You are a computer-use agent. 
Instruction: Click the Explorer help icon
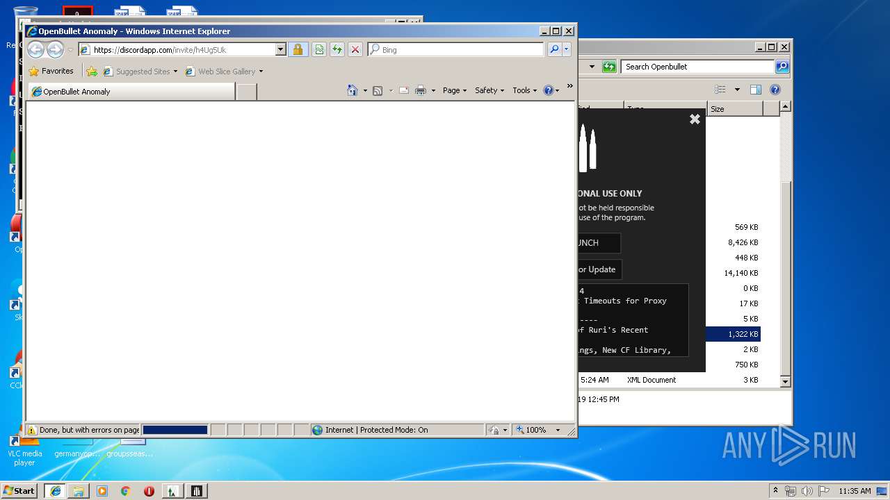[775, 90]
